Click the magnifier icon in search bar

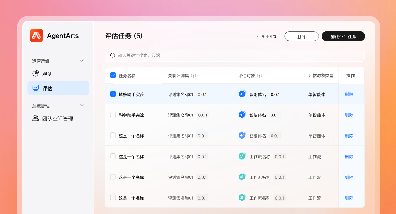point(113,56)
